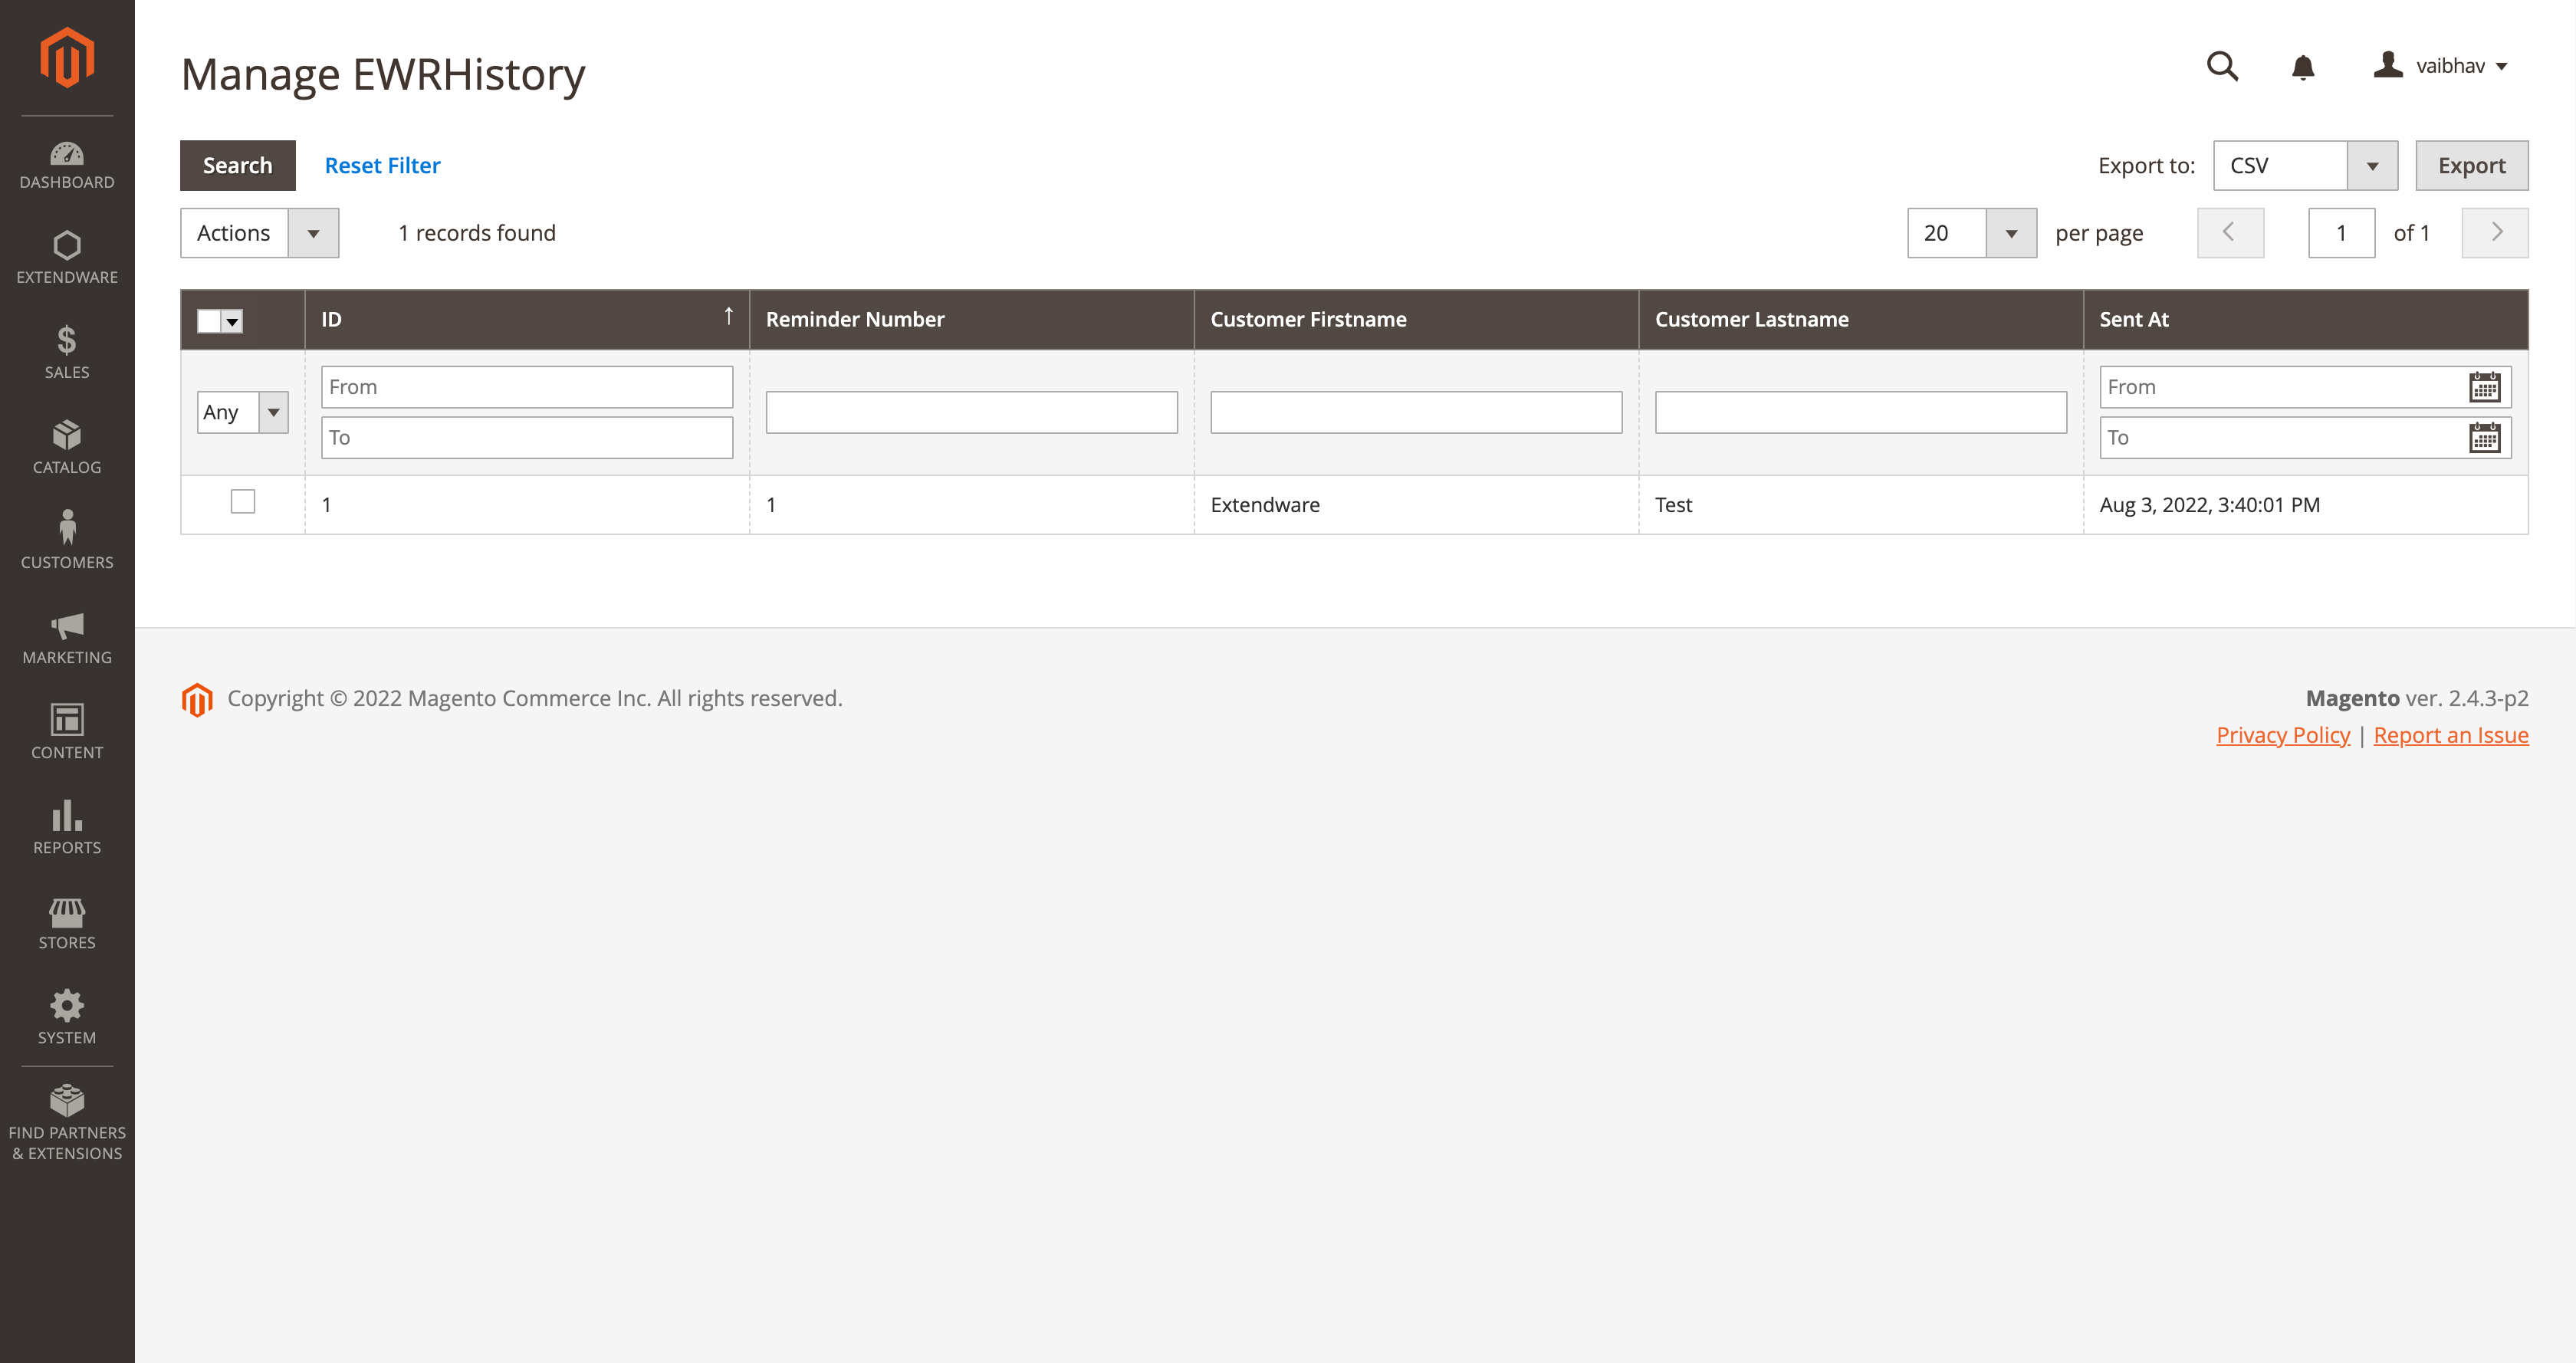Toggle the Any condition dropdown filter
Image resolution: width=2576 pixels, height=1363 pixels.
273,412
